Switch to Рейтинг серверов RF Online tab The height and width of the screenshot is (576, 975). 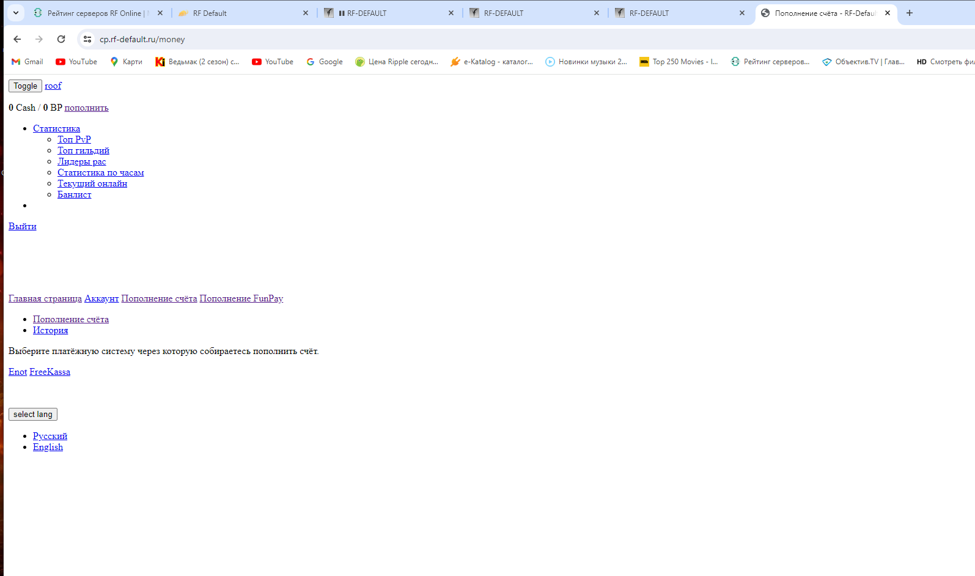[94, 13]
